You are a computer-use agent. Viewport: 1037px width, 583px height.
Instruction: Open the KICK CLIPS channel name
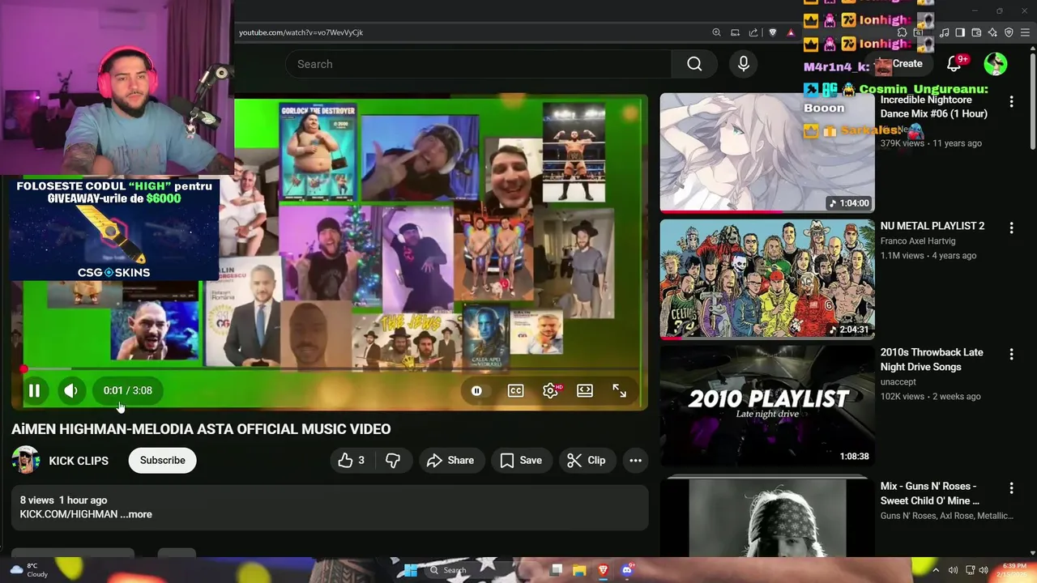coord(79,461)
